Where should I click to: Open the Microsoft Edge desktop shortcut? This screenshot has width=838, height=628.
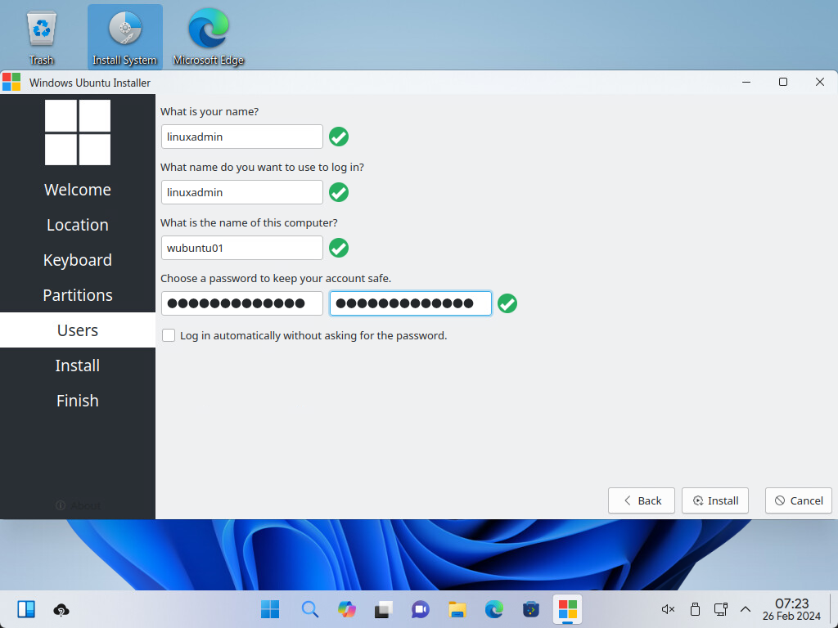208,37
